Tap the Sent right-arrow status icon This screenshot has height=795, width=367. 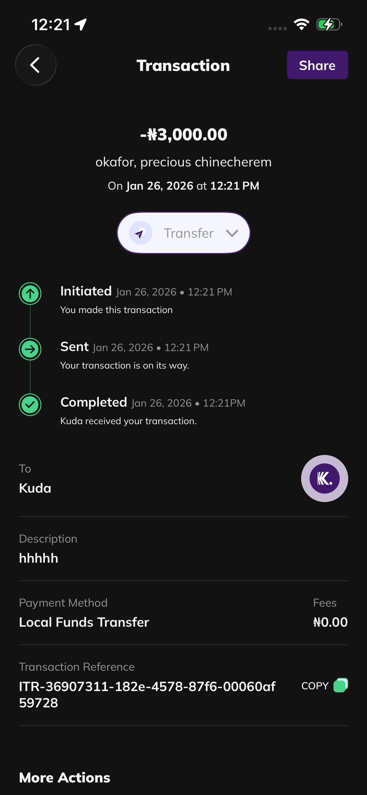(x=30, y=349)
